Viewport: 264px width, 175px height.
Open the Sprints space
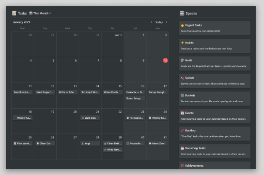(215, 81)
